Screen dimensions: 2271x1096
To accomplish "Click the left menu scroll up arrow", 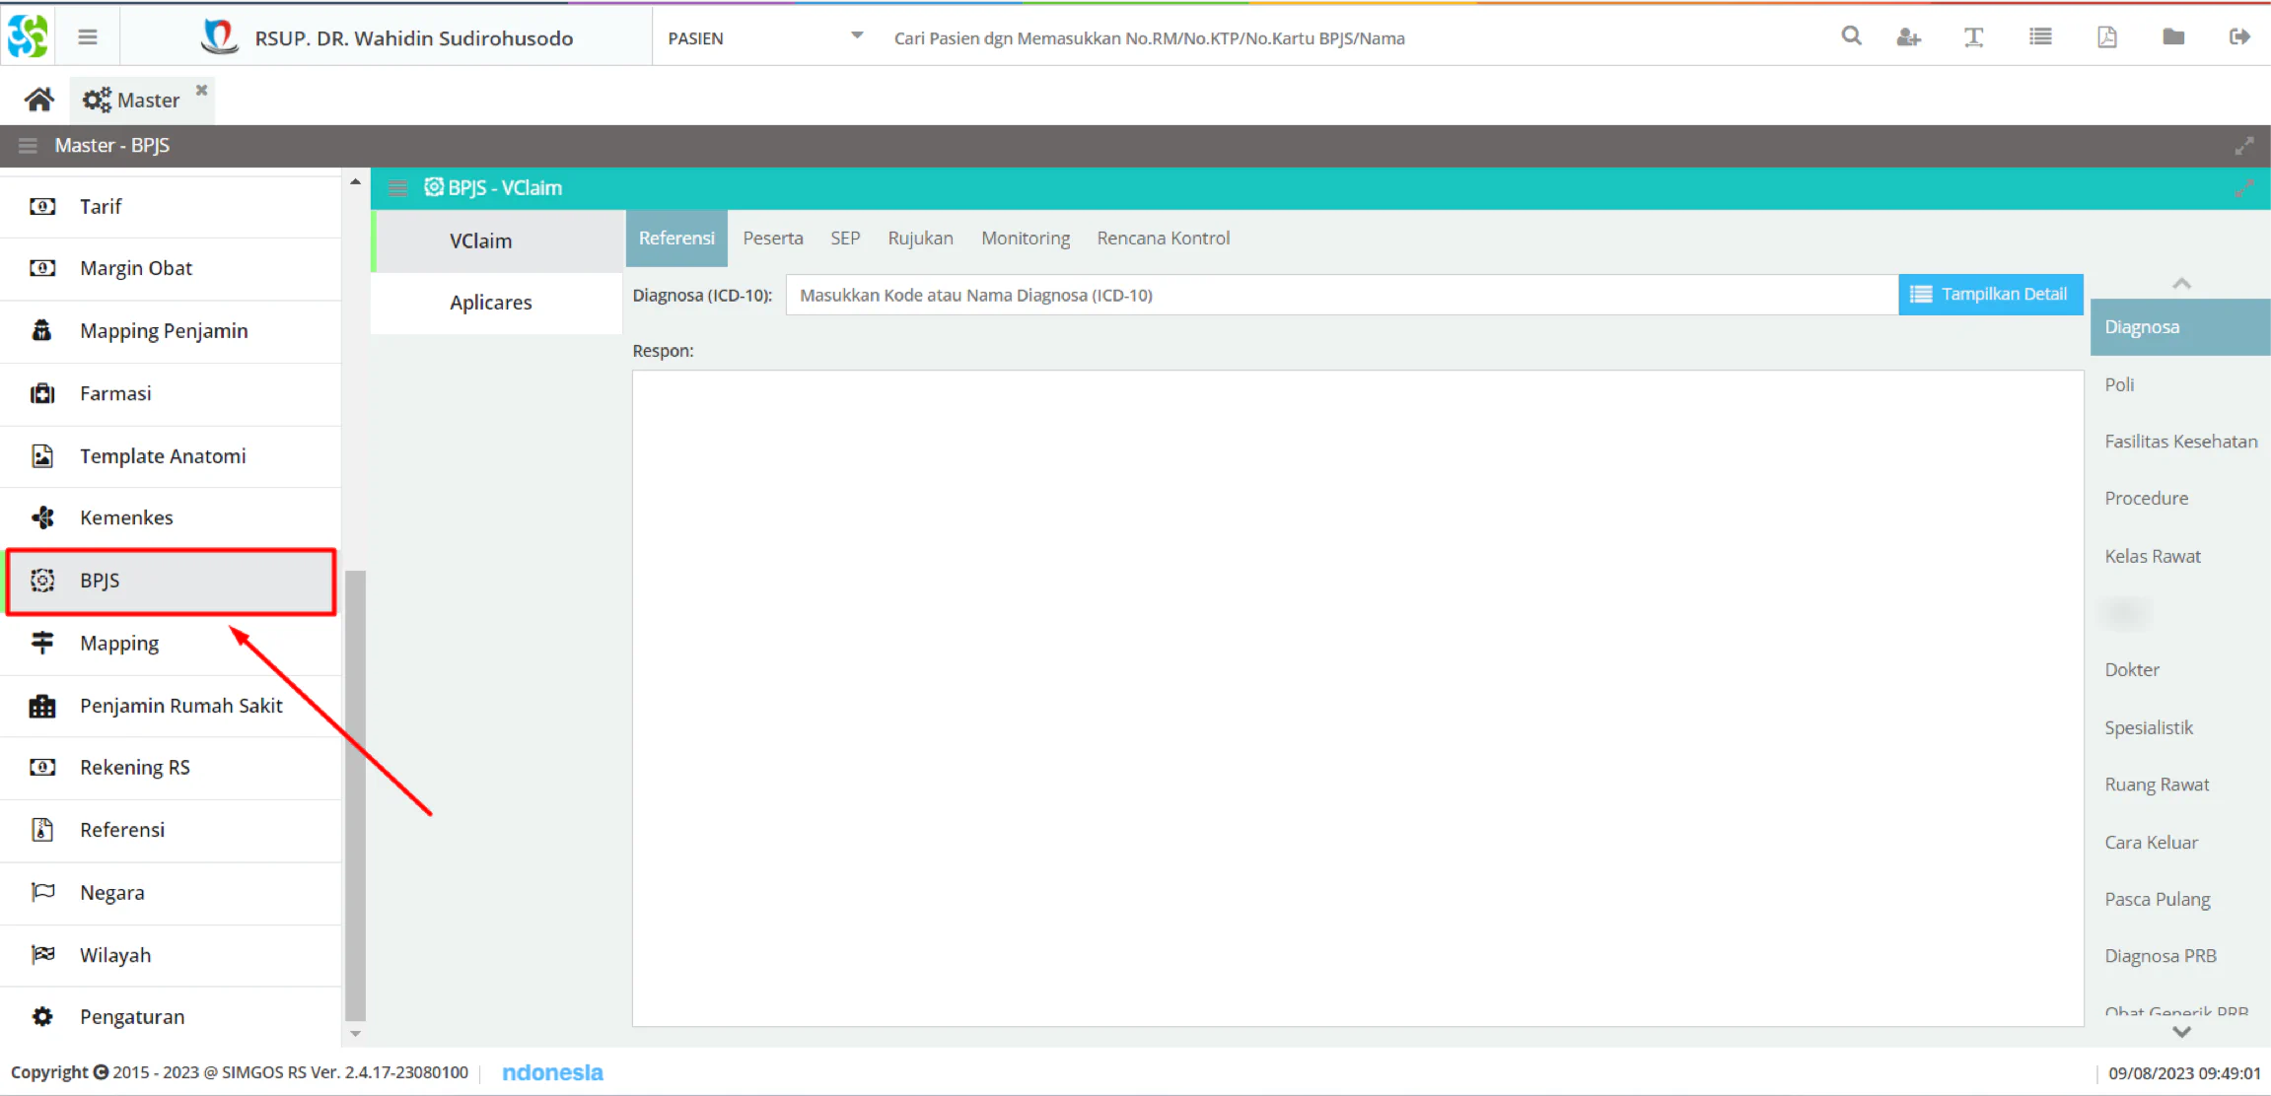I will coord(355,182).
